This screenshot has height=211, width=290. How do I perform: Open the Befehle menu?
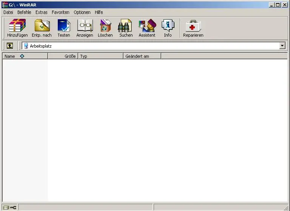point(24,12)
